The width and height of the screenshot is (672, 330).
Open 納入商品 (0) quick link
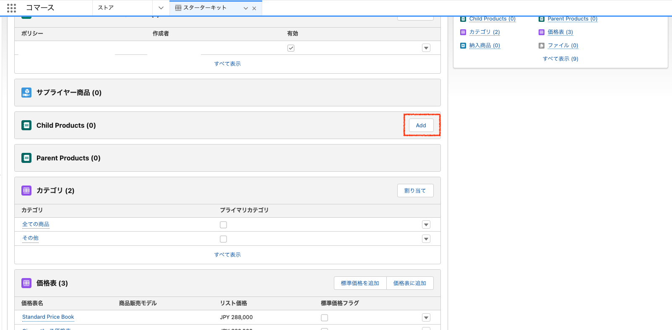[484, 46]
